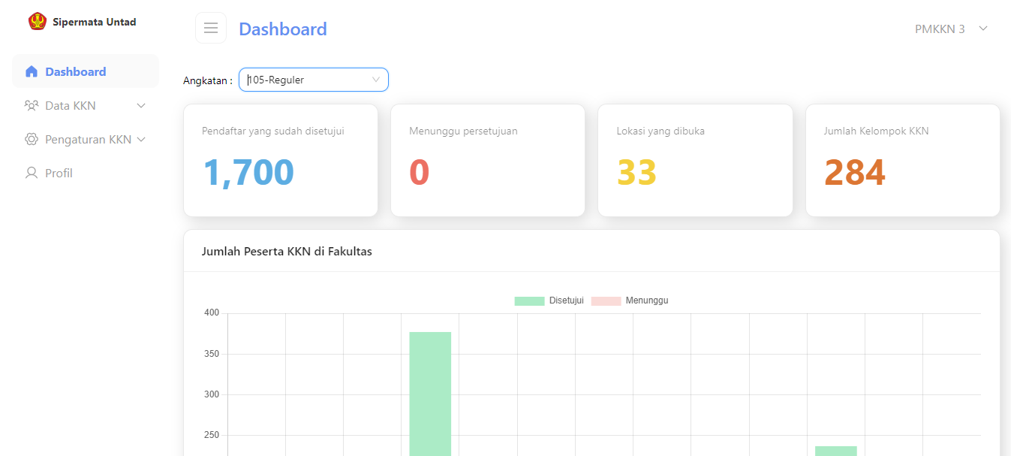
Task: Expand the Pengaturan KKN submenu chevron
Action: (141, 140)
